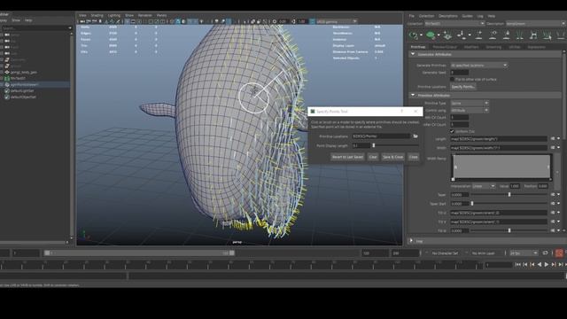
Task: Click the red auto key icon
Action: tap(559, 253)
